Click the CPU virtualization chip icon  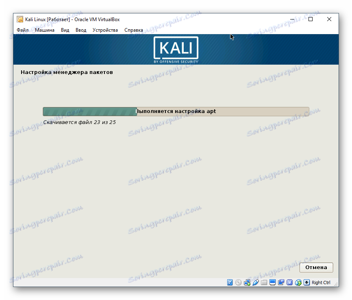click(289, 282)
